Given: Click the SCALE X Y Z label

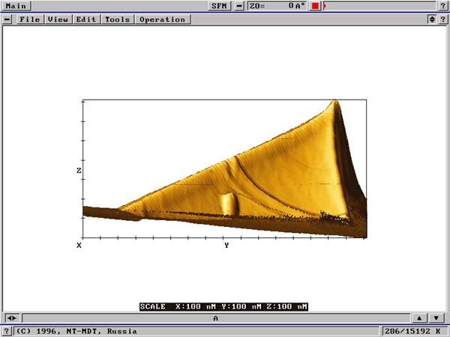Looking at the screenshot, I should 223,306.
